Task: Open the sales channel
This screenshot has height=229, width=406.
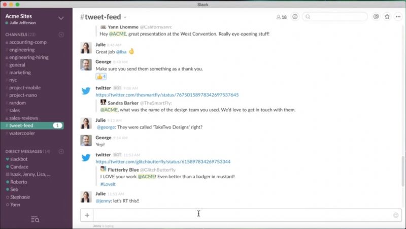Action: tap(15, 110)
